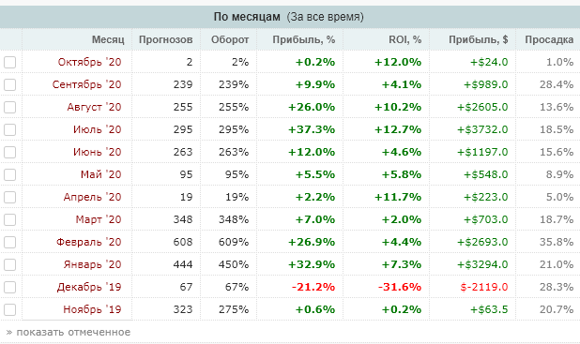Open the Апрель '20 month link
The width and height of the screenshot is (580, 344).
93,197
